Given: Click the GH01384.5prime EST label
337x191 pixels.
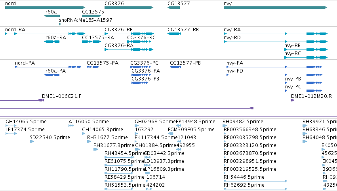Looking at the screenshot, I should click(x=156, y=145).
